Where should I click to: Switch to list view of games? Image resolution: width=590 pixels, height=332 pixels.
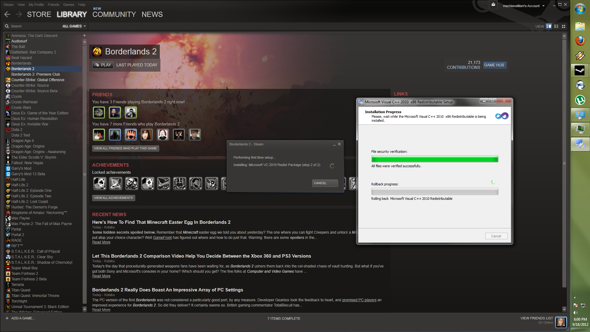[556, 26]
